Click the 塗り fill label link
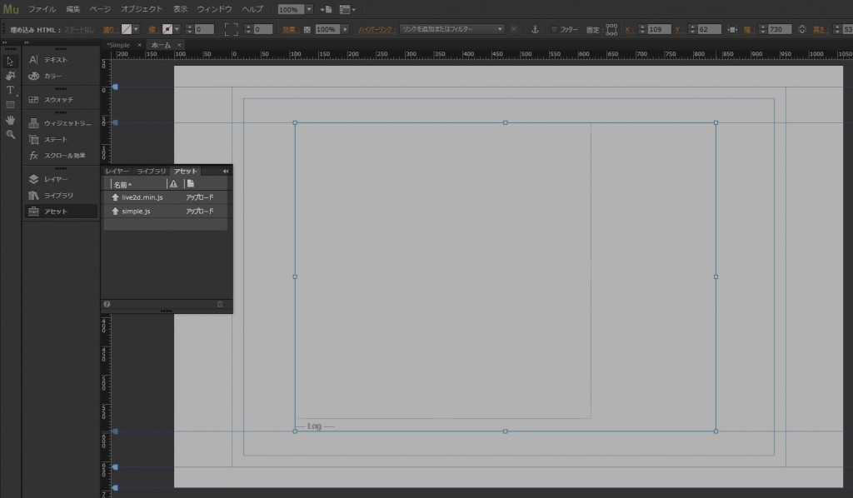The width and height of the screenshot is (853, 498). 109,29
